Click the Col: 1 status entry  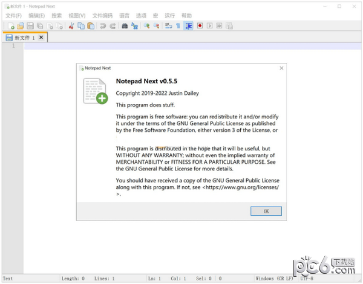[178, 279]
